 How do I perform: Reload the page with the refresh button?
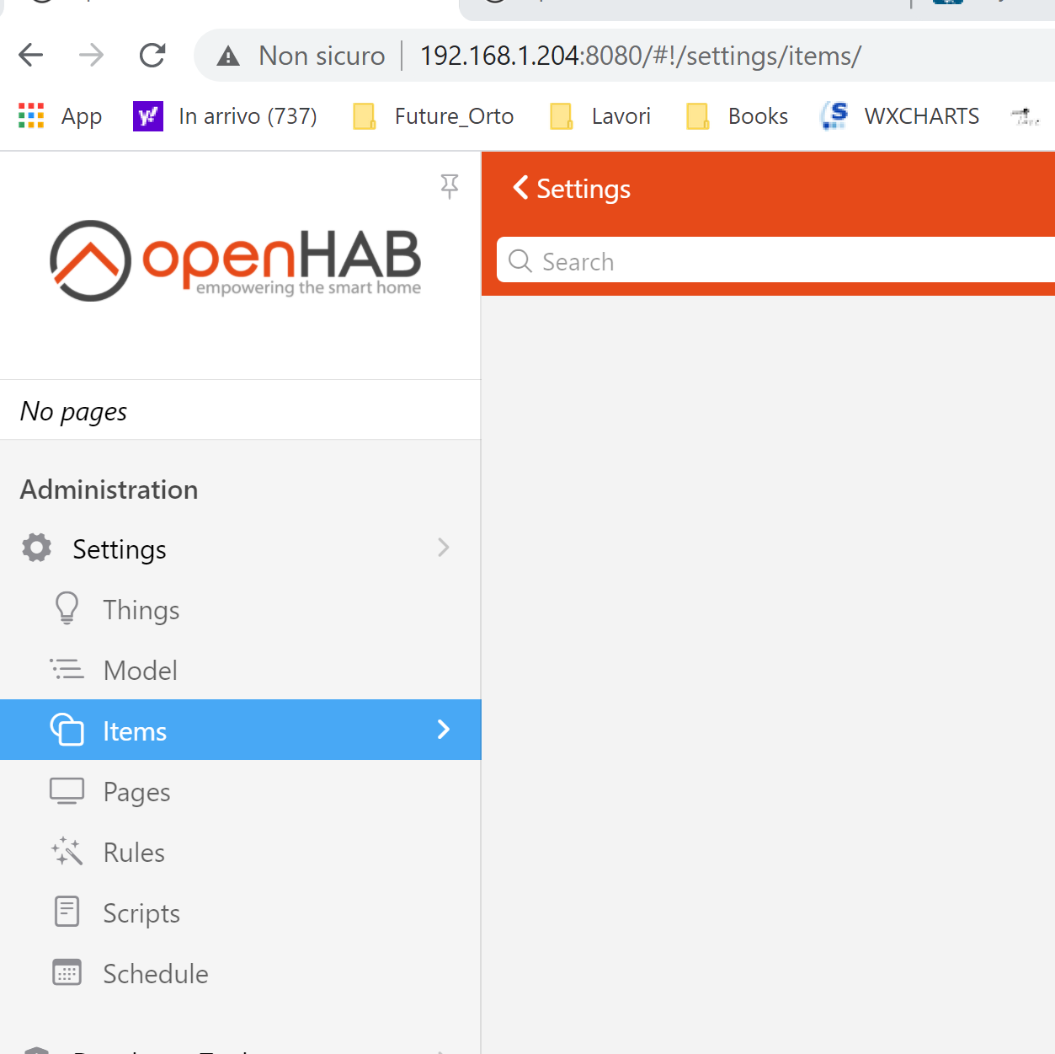[152, 55]
